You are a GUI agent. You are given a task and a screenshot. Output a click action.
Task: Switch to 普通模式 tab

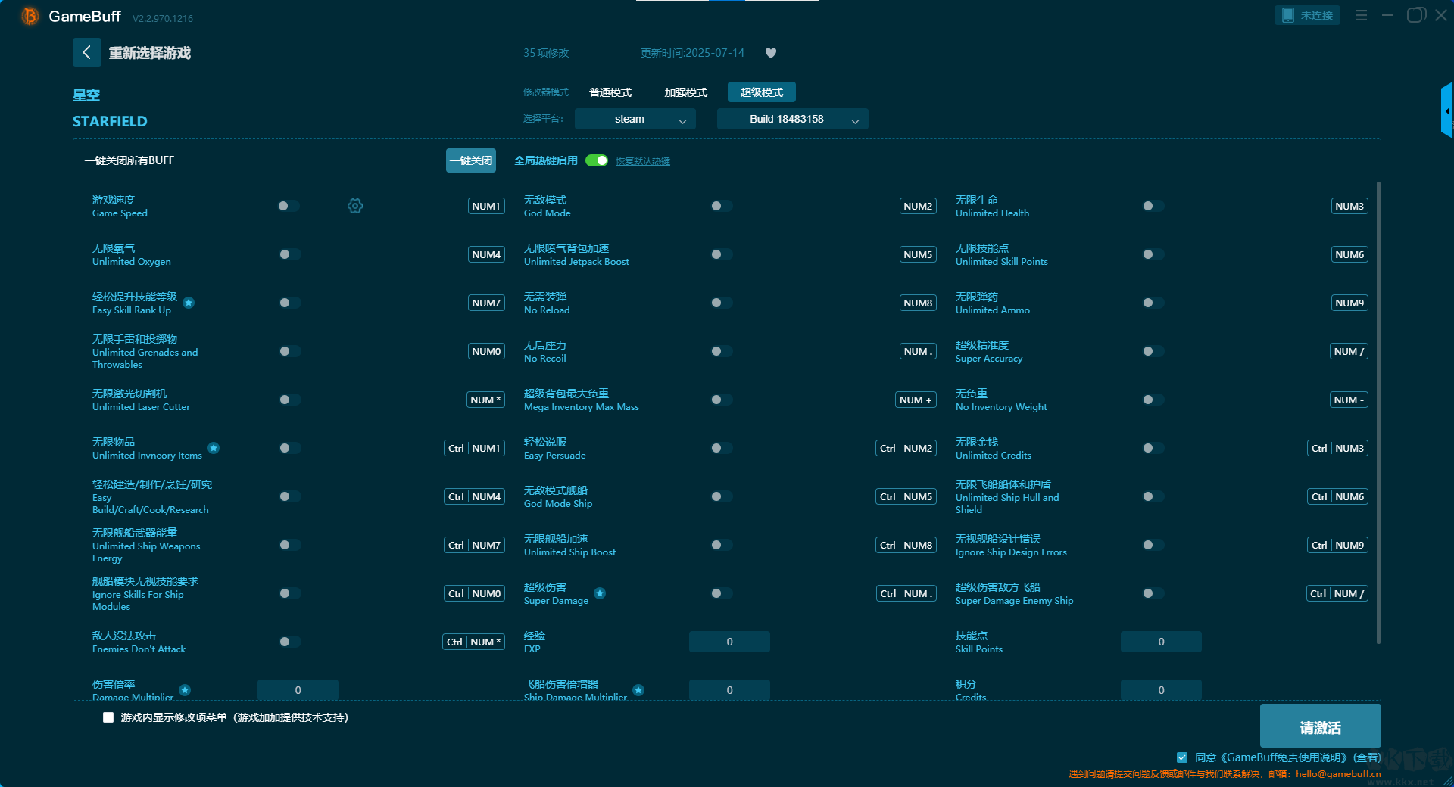(610, 92)
